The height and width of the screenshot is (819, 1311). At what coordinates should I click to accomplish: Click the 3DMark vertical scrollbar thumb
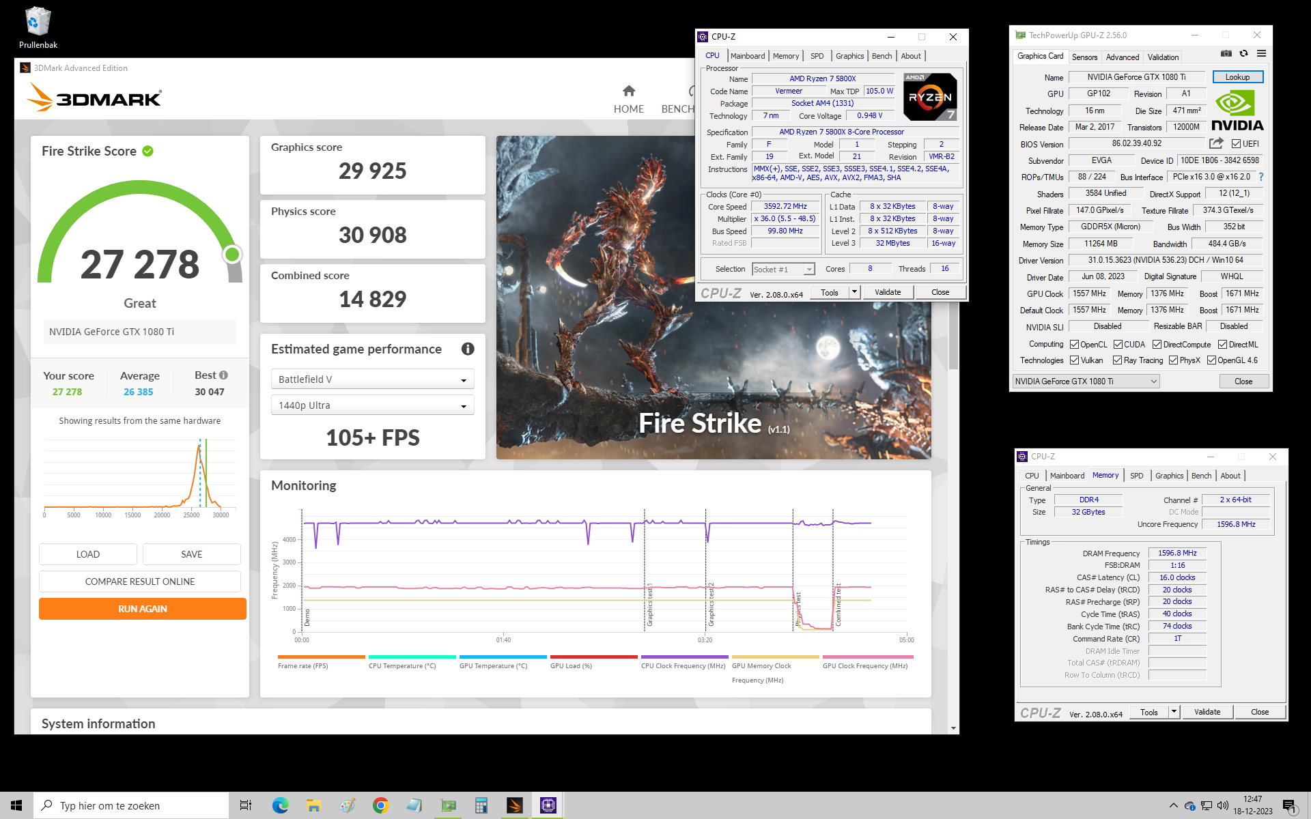(953, 334)
